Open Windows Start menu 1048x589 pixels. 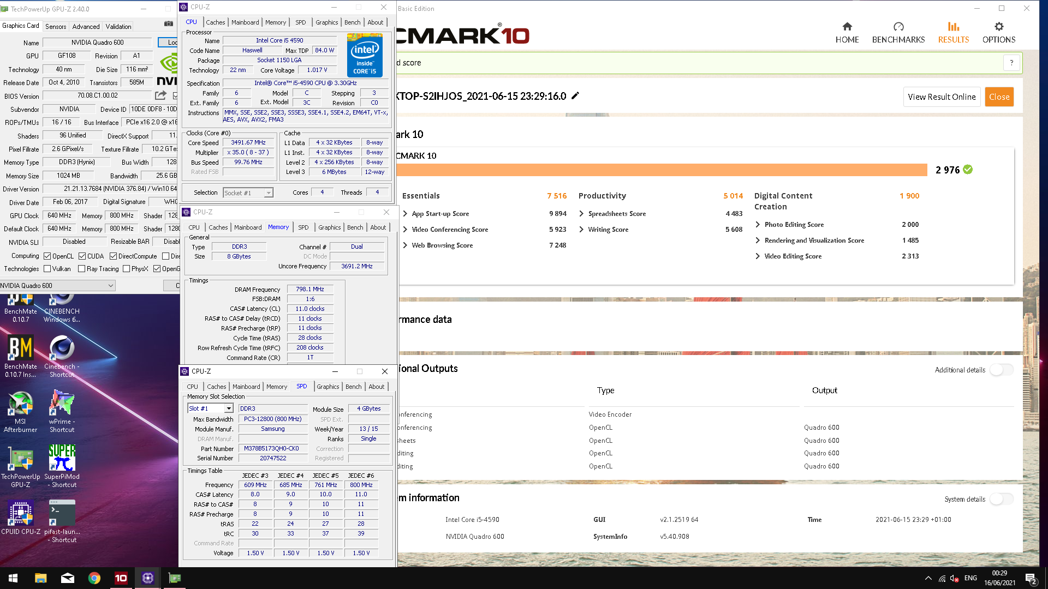coord(13,578)
